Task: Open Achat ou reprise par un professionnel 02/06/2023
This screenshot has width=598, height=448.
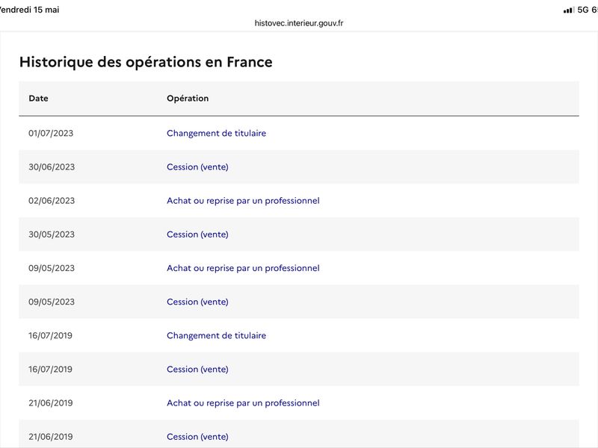Action: pos(243,201)
